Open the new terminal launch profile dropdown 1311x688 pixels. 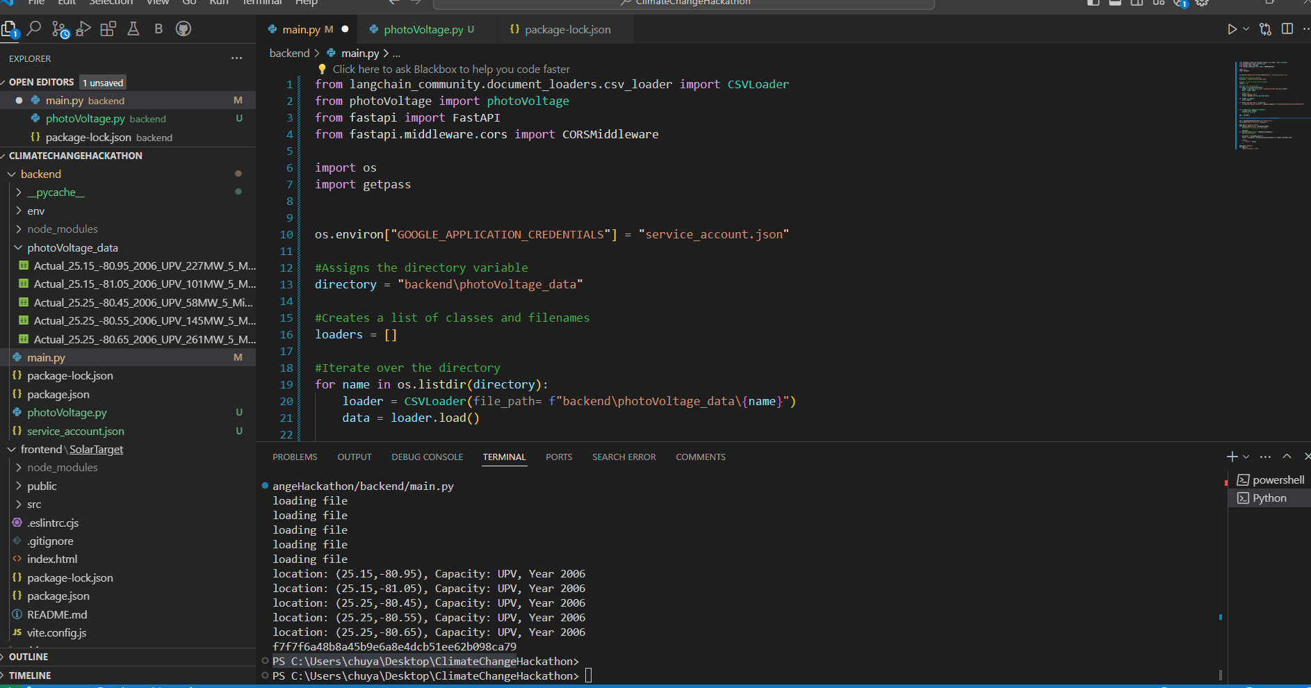(1246, 457)
